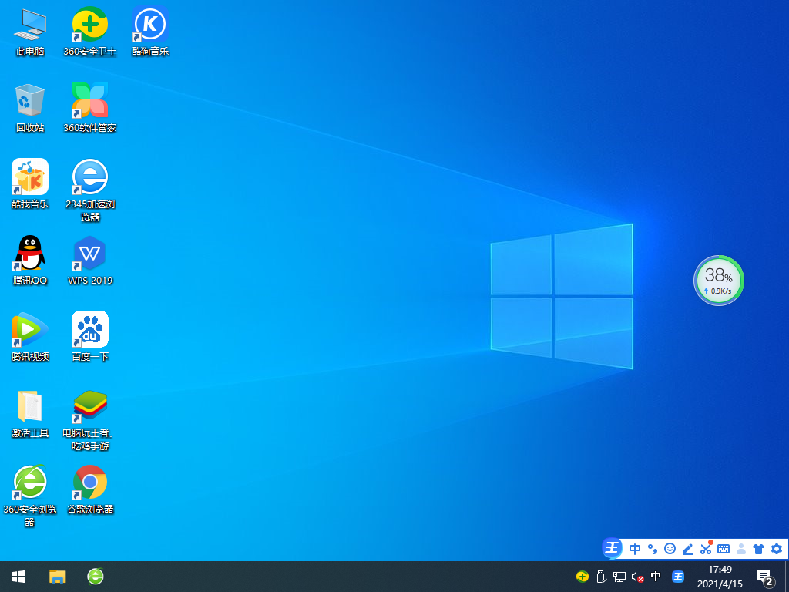Open the soft keyboard from the IME toolbar
This screenshot has width=789, height=592.
pos(724,549)
